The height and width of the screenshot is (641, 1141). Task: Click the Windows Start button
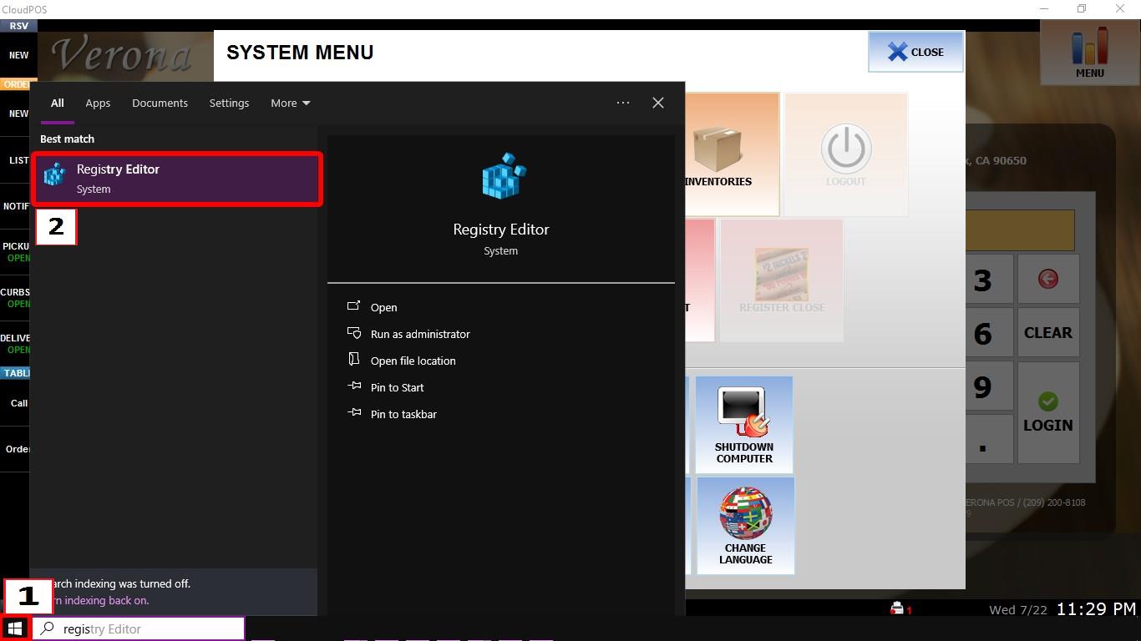(14, 628)
